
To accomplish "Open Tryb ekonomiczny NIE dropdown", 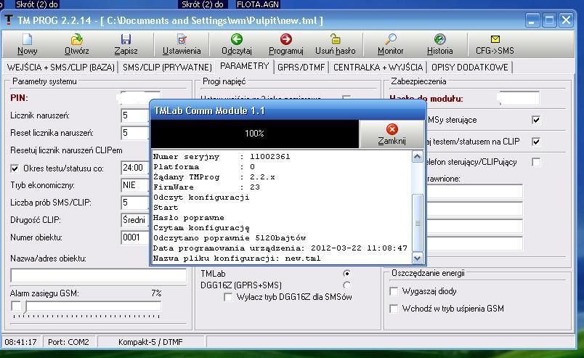I will (x=135, y=185).
